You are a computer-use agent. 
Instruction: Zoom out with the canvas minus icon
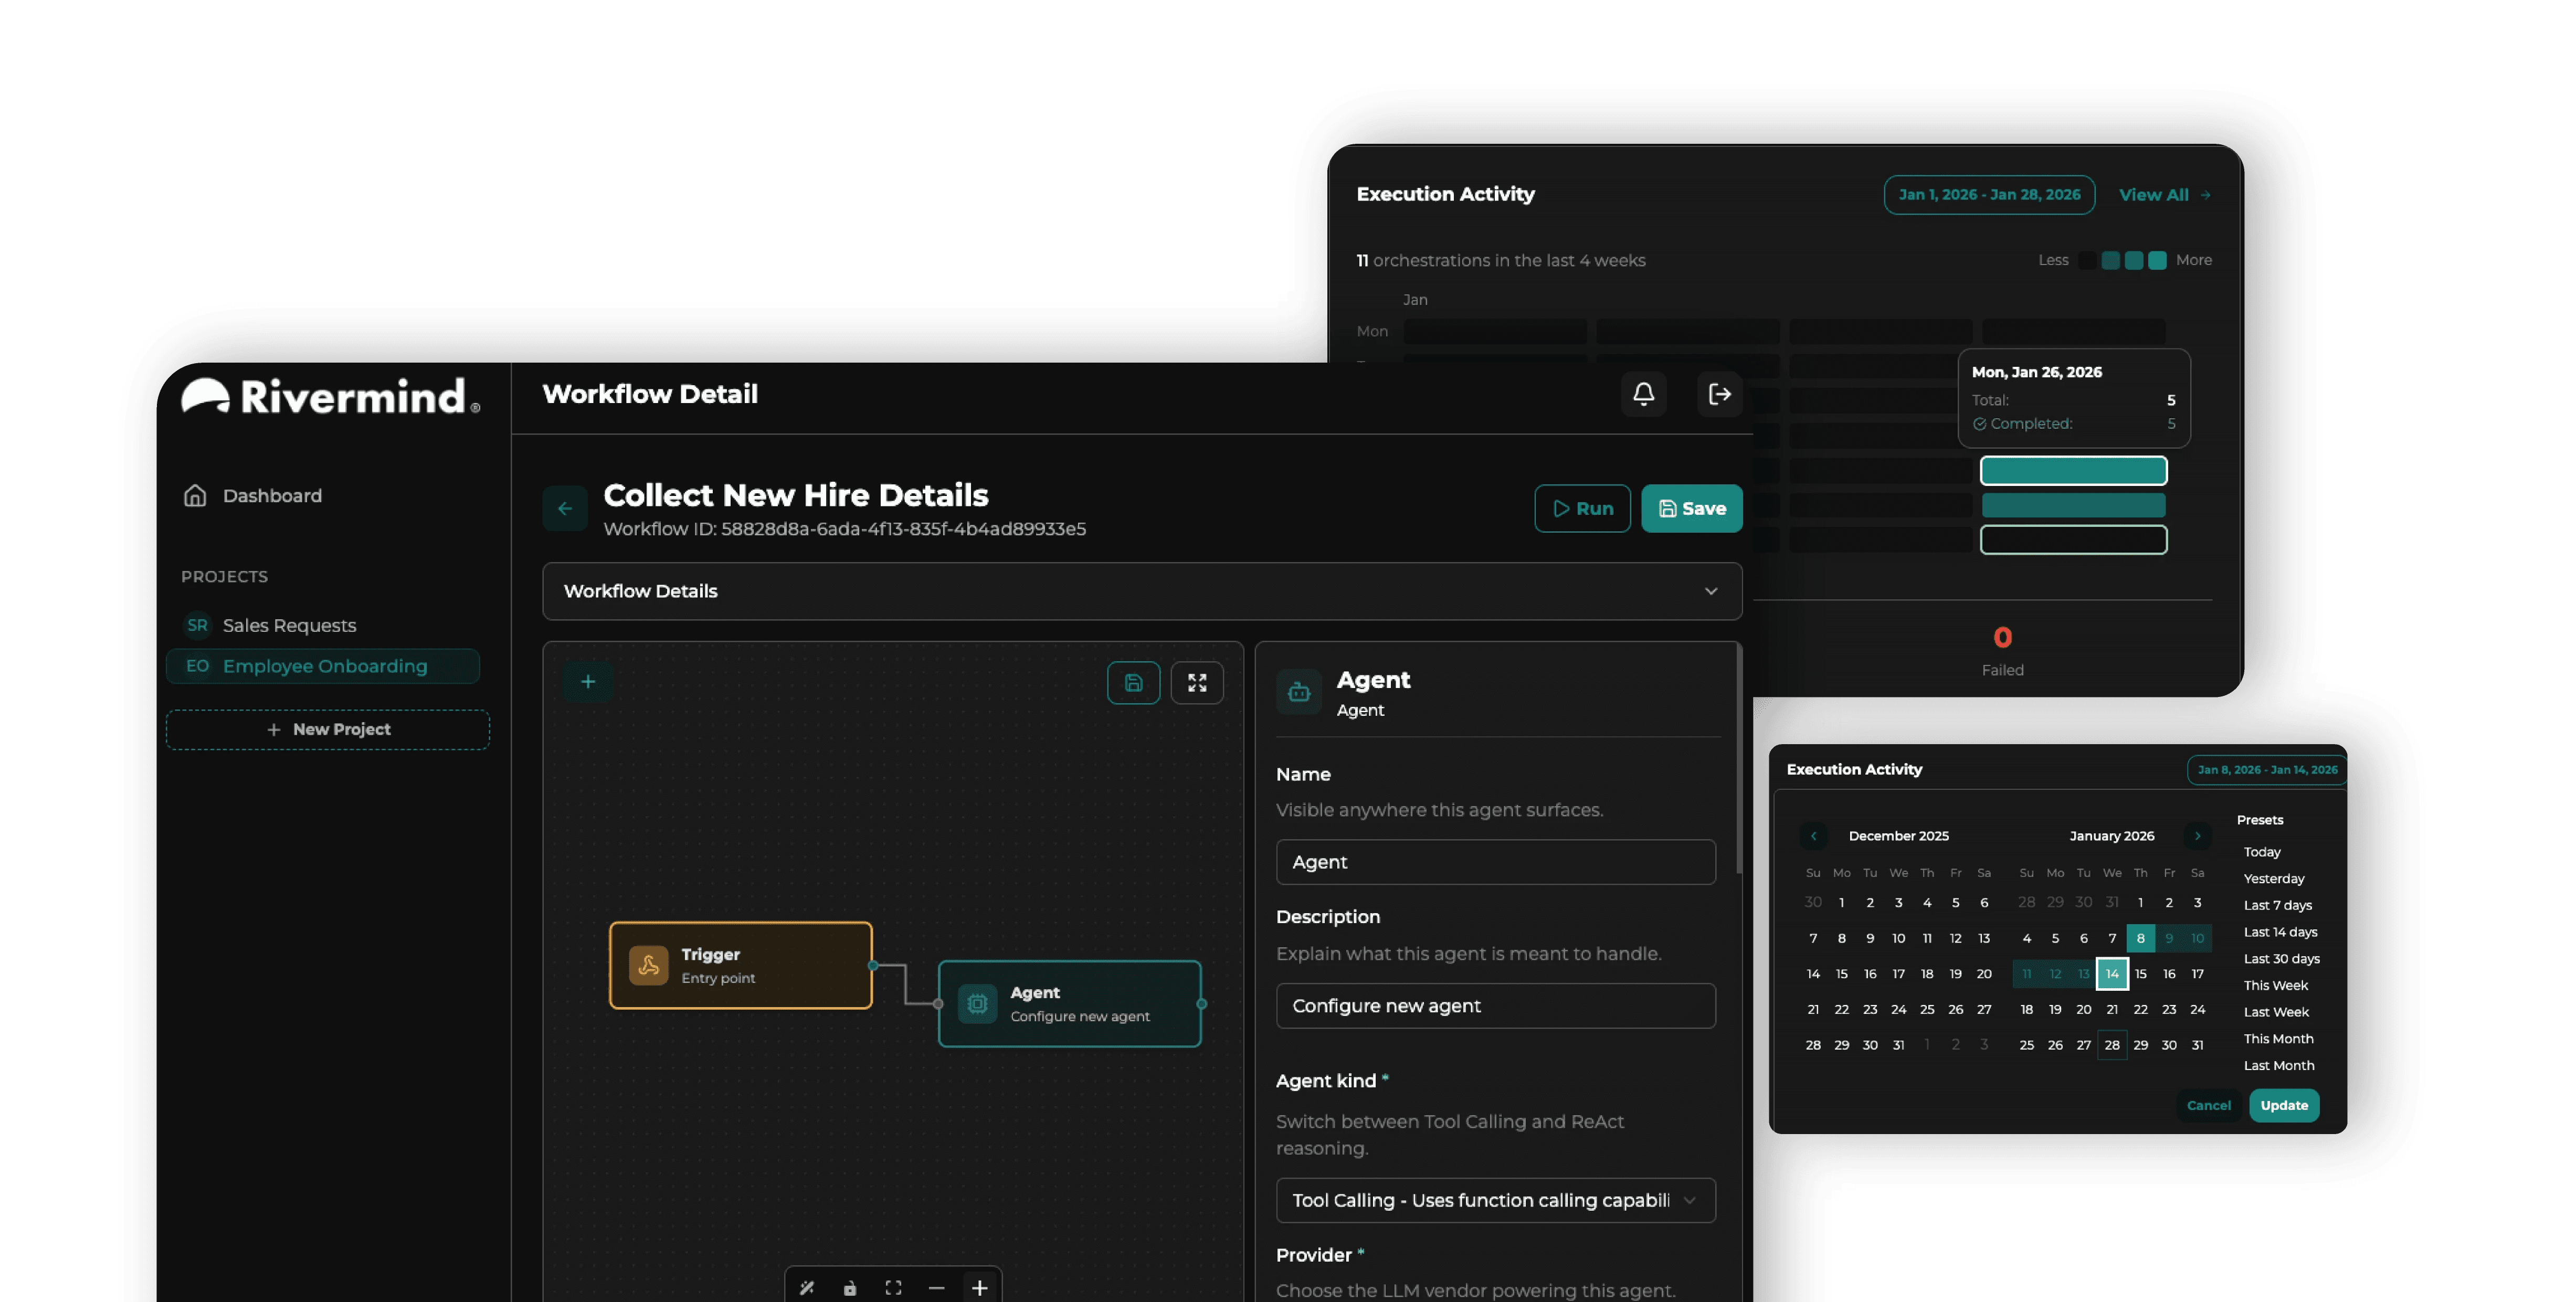tap(936, 1287)
